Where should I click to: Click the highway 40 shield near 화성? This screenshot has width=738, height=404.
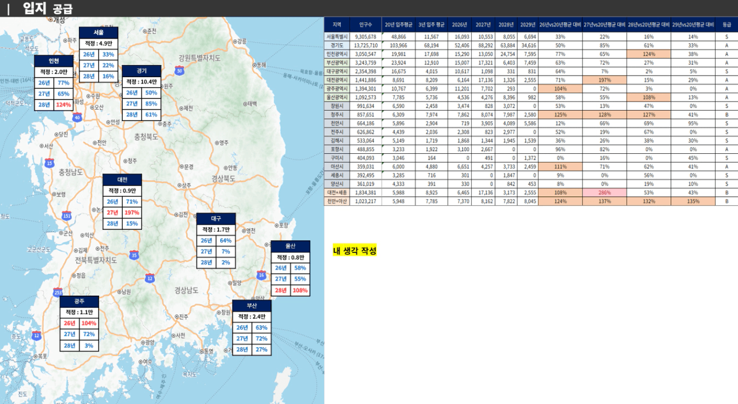(77, 117)
